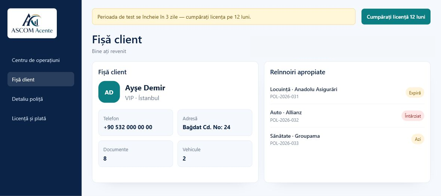
Task: Go to Detaliu poliță page
Action: [x=41, y=99]
